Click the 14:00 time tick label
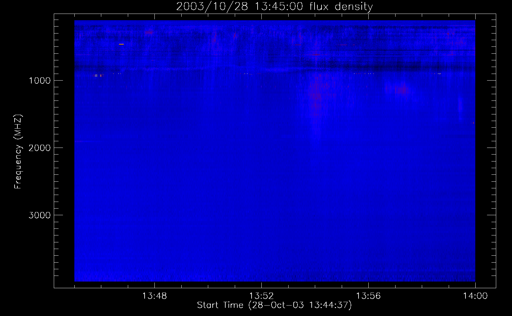 [x=475, y=296]
